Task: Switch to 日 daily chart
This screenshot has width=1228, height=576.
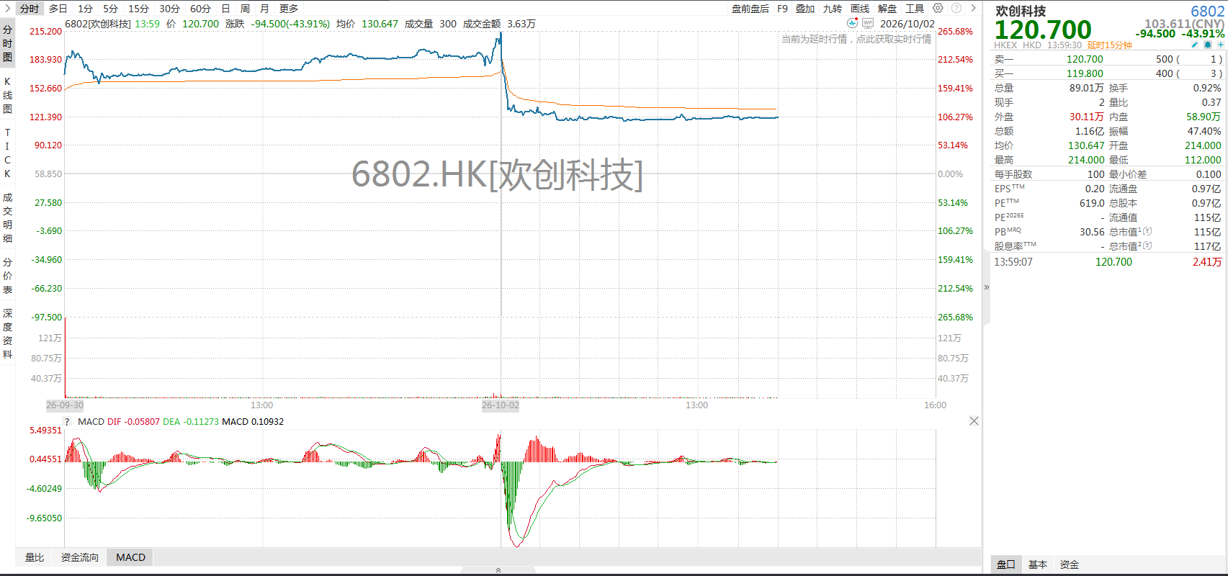Action: pyautogui.click(x=225, y=9)
